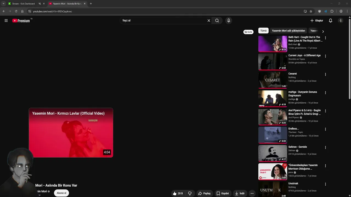Switch to Stream - Kick Dashboard tab
Viewport: 351px width, 197px height.
(x=23, y=4)
